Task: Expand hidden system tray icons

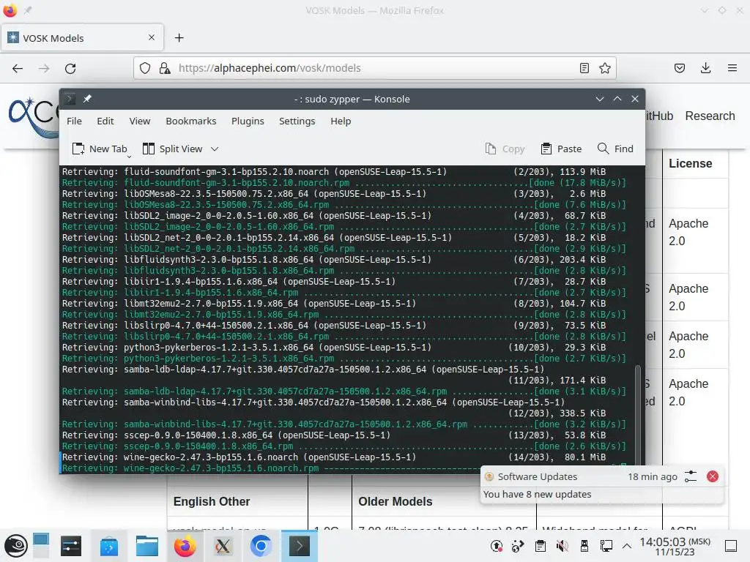Action: point(627,546)
